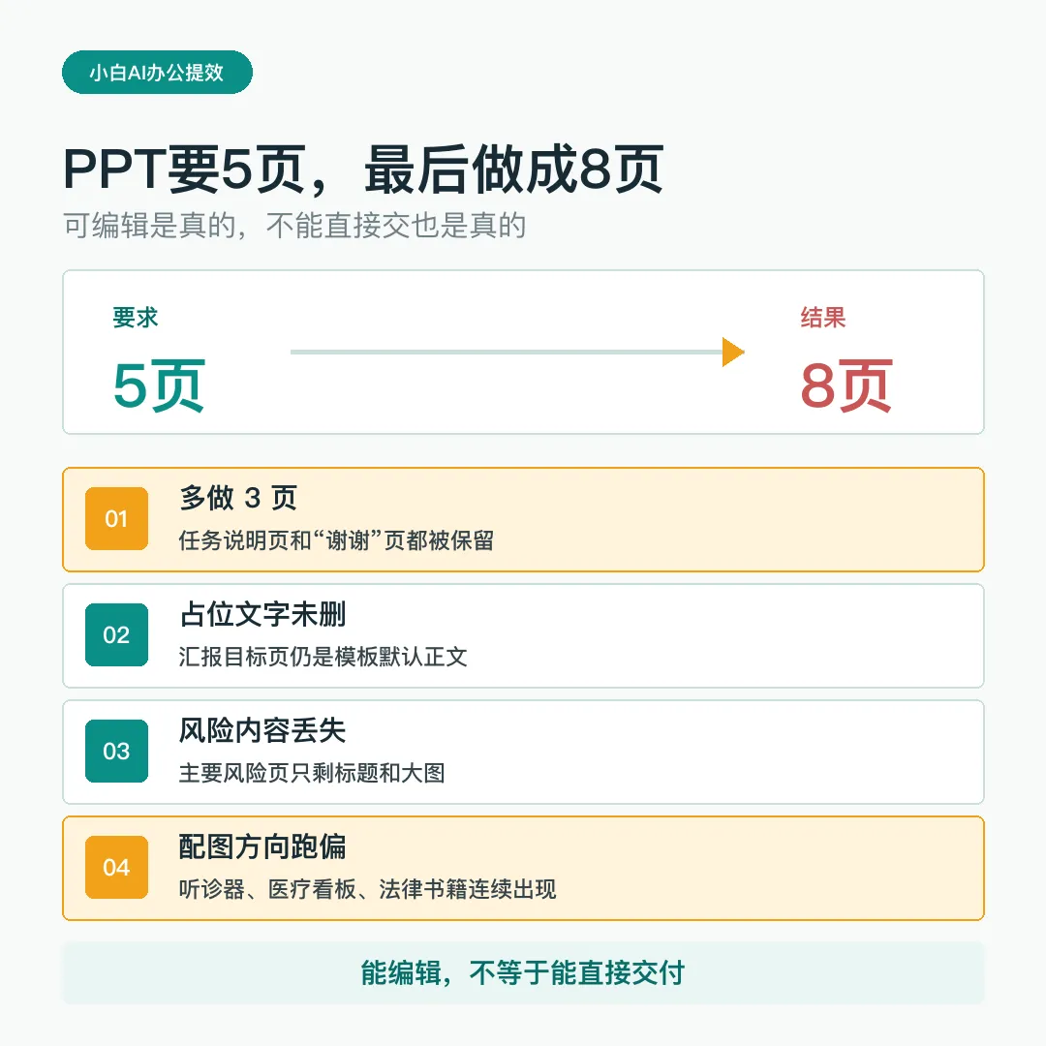Click the description 听诊器、医疗看板、法律书籍连续出现
This screenshot has height=1046, width=1046.
click(x=368, y=889)
